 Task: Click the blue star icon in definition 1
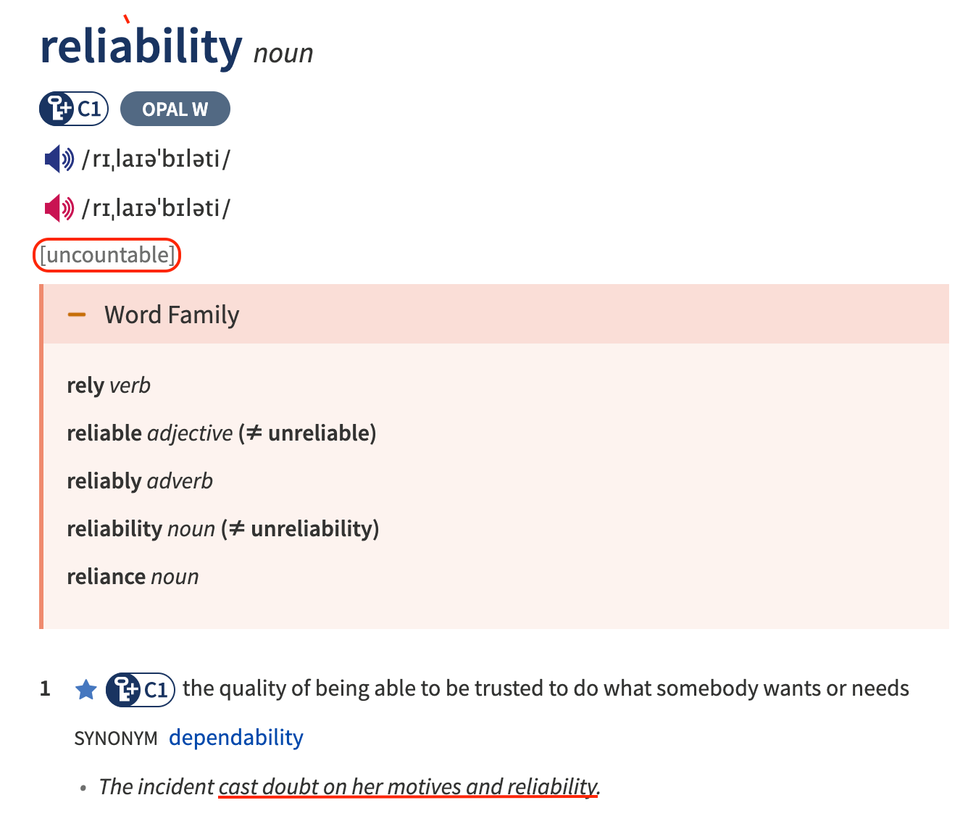click(86, 689)
